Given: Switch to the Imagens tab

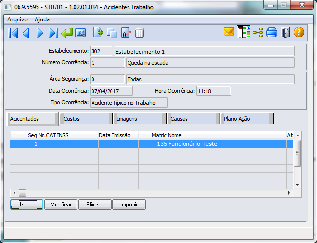Looking at the screenshot, I should (x=140, y=119).
